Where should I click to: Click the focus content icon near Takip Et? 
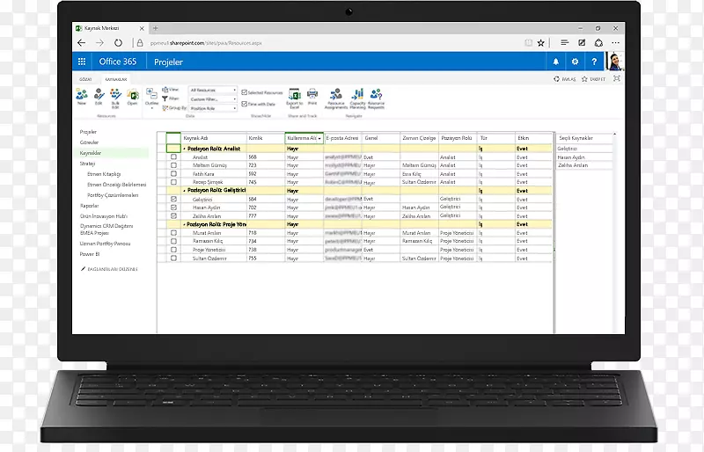pyautogui.click(x=617, y=78)
